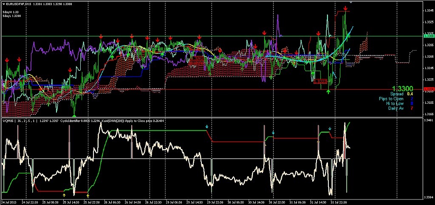Click the green up arrow below the 1.3222 label
The image size is (435, 205).
(328, 91)
